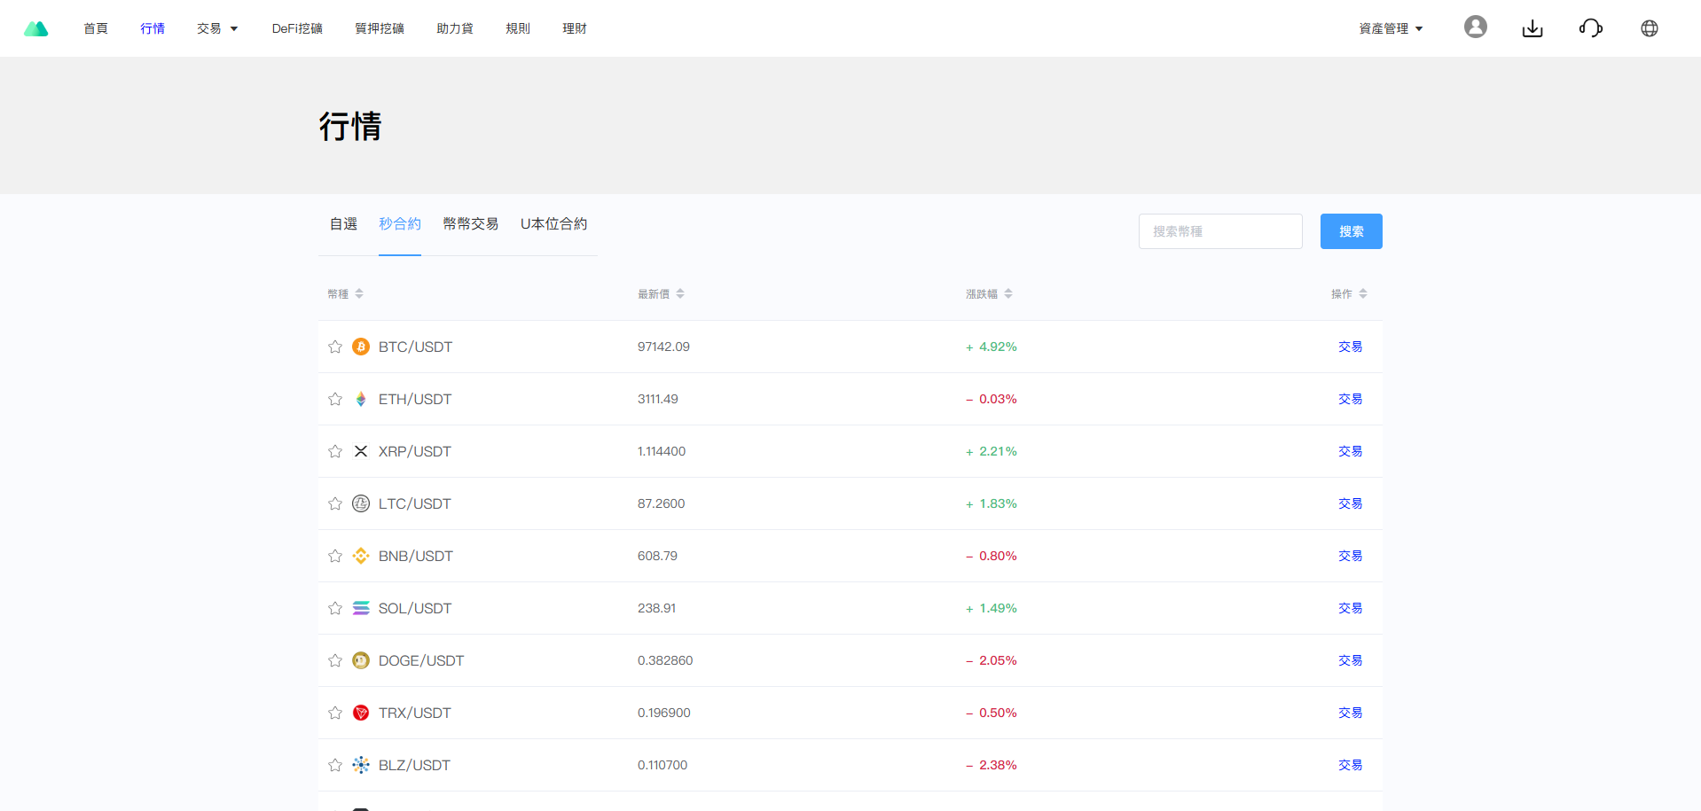Click the Dogecoin coin icon
Viewport: 1701px width, 811px height.
[361, 660]
